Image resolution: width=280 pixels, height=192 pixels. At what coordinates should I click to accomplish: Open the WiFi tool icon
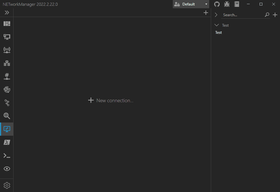[7, 50]
